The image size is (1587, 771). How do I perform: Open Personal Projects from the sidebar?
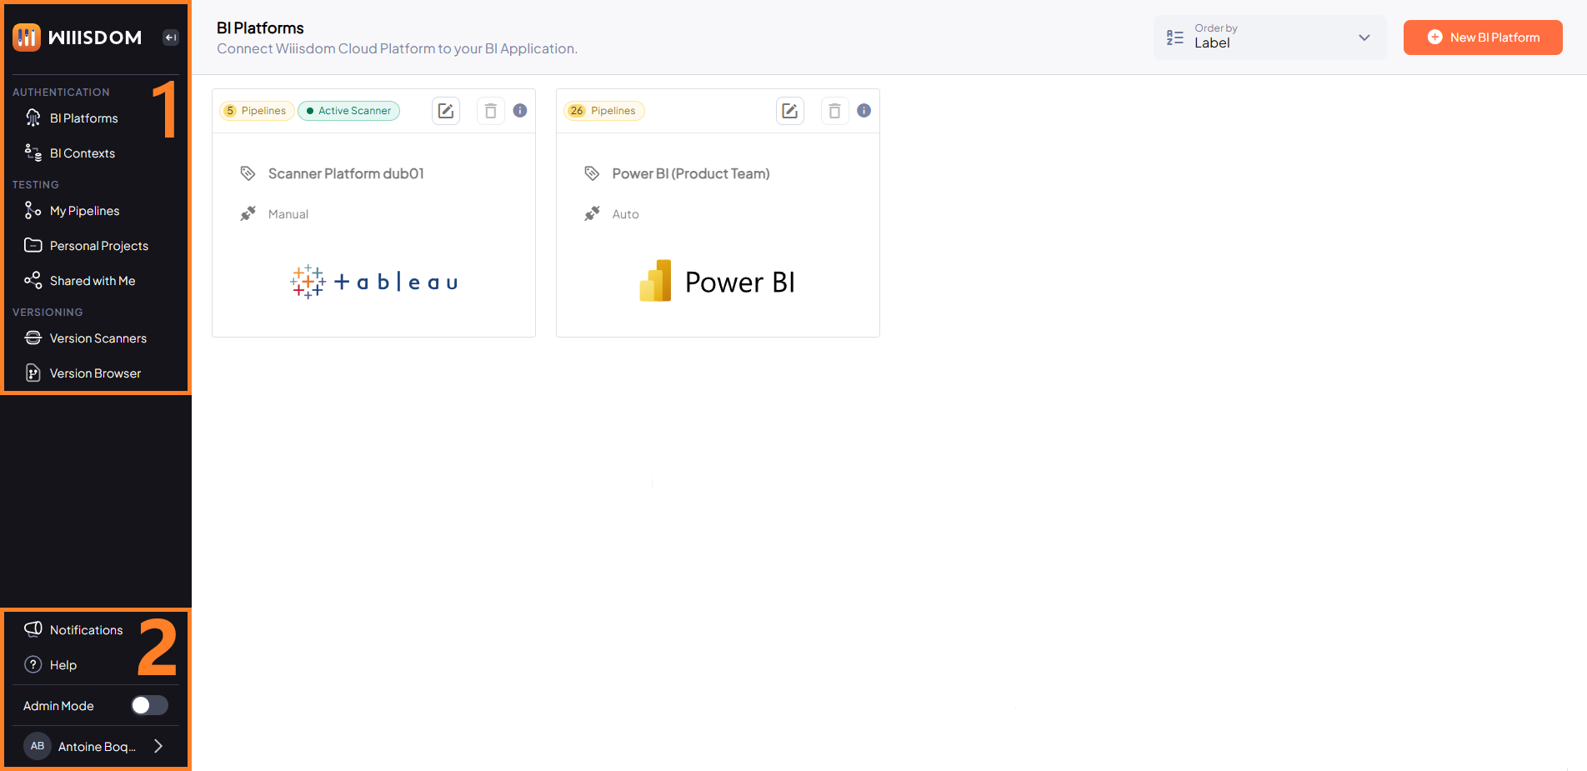(x=98, y=245)
